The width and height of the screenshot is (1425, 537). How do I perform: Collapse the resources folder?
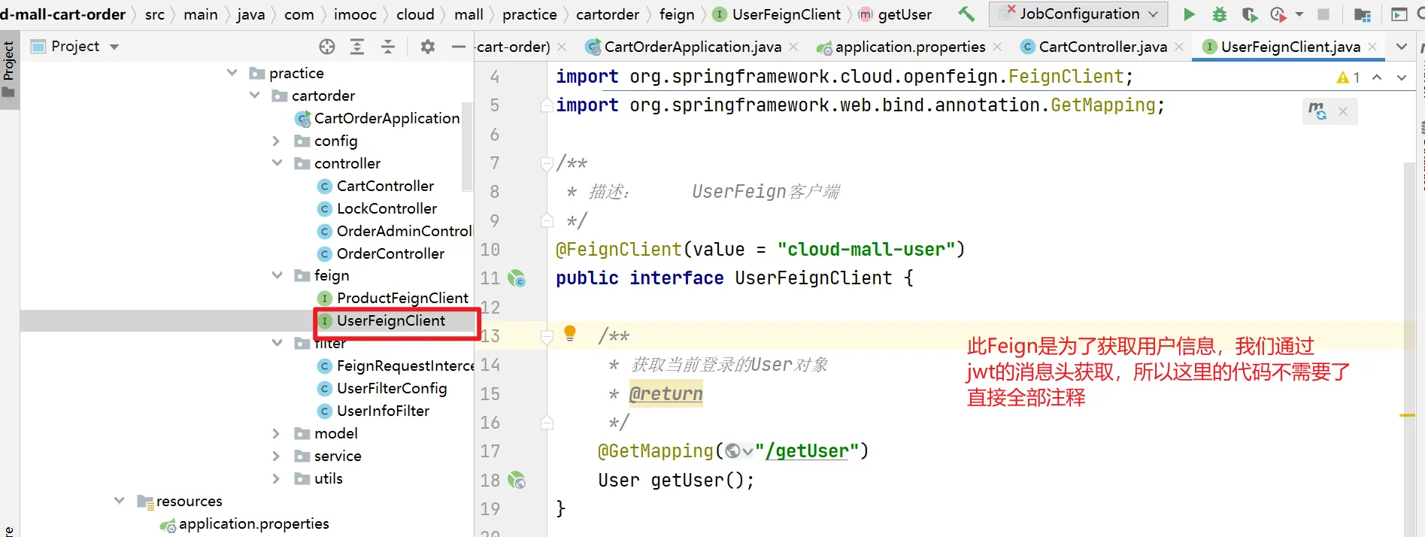(120, 501)
